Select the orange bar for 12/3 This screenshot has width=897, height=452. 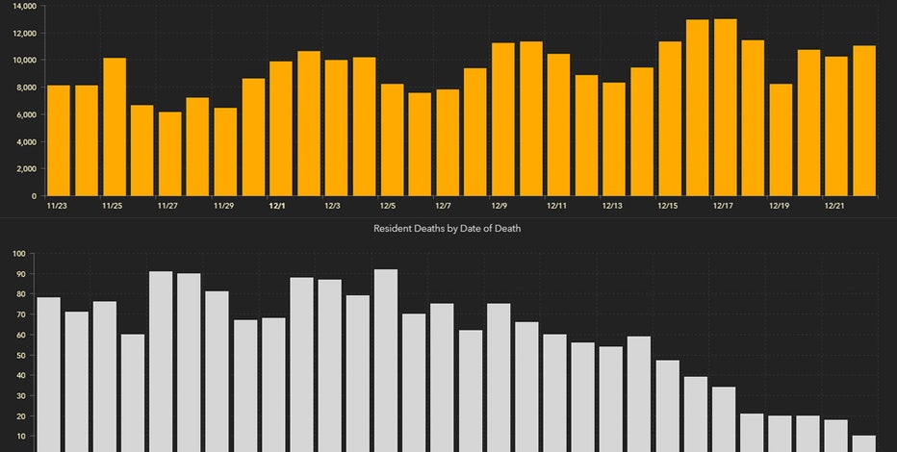point(337,128)
